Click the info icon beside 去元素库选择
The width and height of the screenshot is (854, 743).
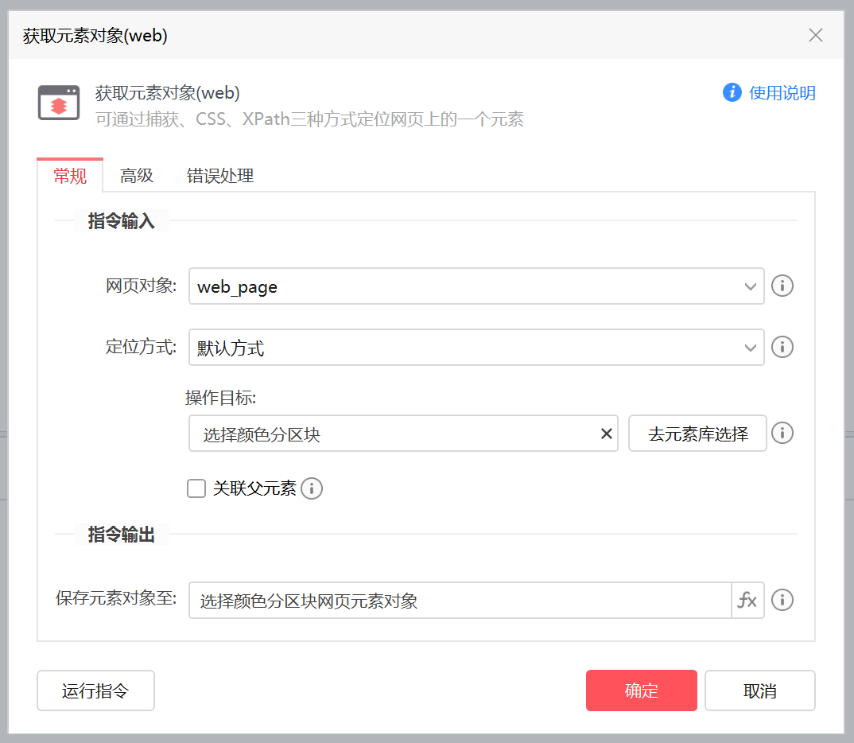[782, 433]
